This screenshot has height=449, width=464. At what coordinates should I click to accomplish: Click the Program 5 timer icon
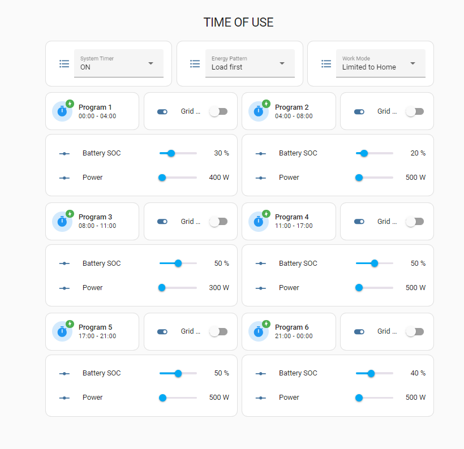point(62,331)
